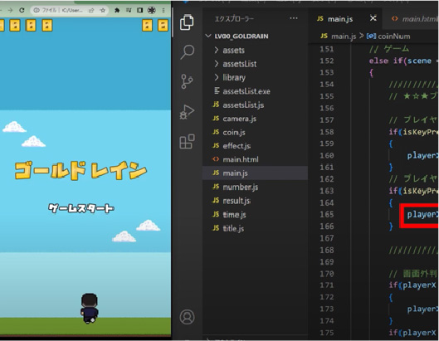Click the ゴールドレイン game title logo
Viewport: 439px width, 341px height.
point(80,171)
